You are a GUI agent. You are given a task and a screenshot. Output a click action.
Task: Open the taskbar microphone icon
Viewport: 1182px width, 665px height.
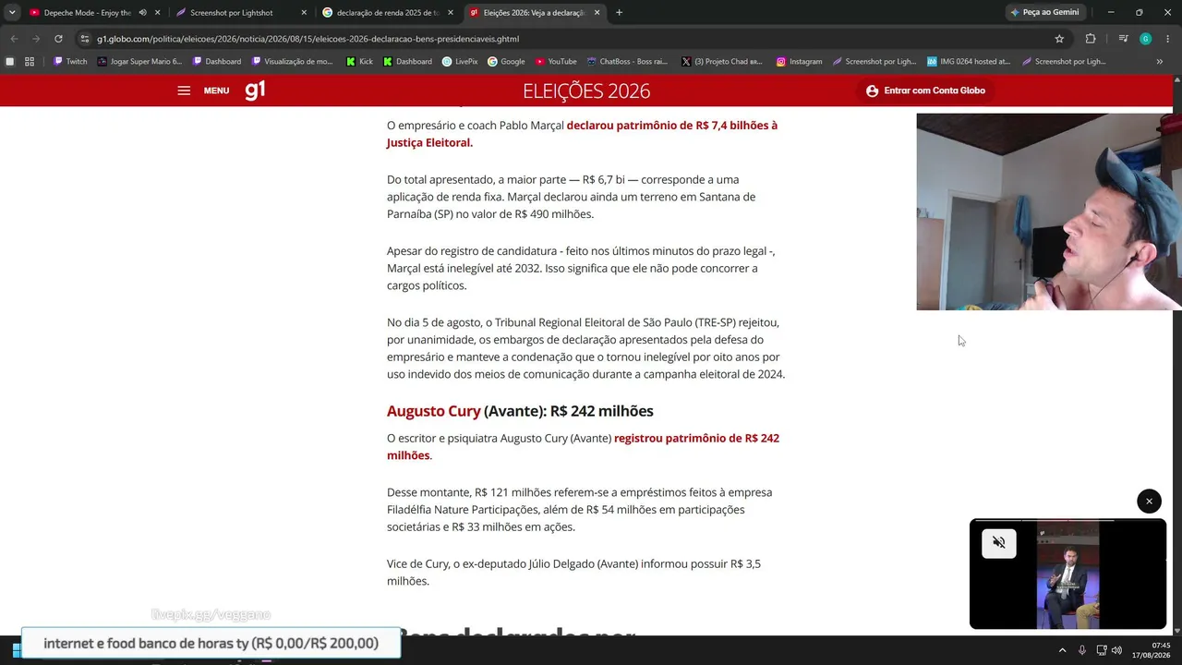1081,650
